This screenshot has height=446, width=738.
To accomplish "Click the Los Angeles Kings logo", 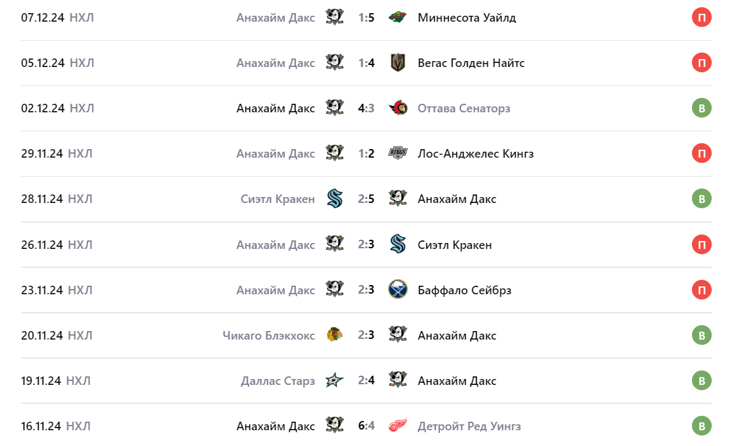I will tap(397, 153).
